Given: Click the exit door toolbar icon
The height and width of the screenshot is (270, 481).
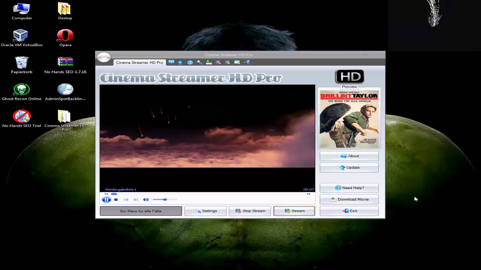Looking at the screenshot, I should [x=247, y=62].
